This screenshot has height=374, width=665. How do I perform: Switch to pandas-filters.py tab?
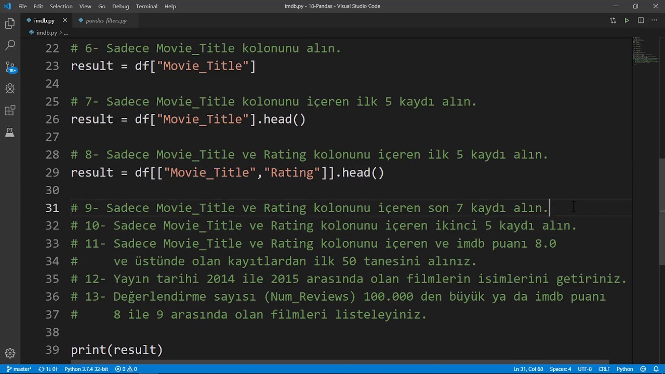coord(106,20)
